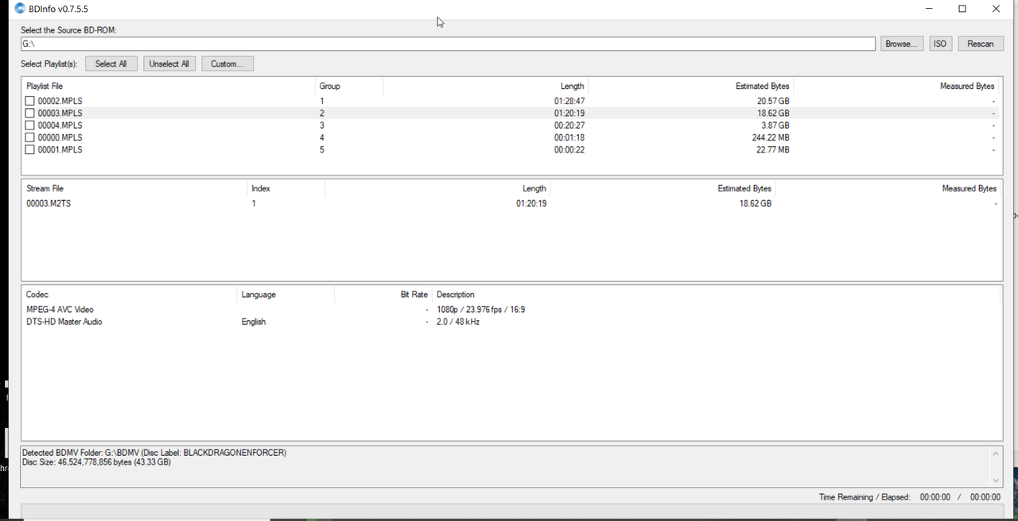Click the 01:28:47 length value
Viewport: 1018px width, 521px height.
(569, 101)
